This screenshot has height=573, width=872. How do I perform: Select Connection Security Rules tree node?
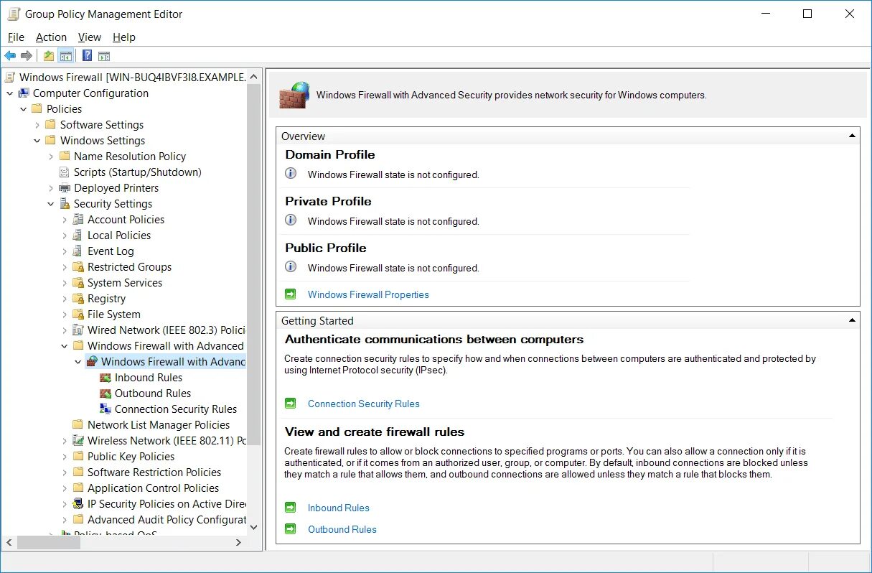point(175,409)
